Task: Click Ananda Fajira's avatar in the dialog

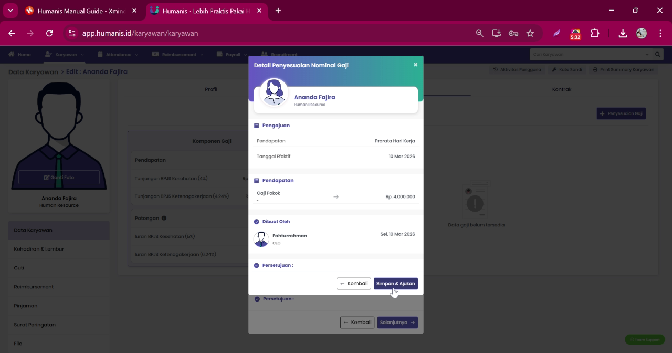Action: click(274, 92)
